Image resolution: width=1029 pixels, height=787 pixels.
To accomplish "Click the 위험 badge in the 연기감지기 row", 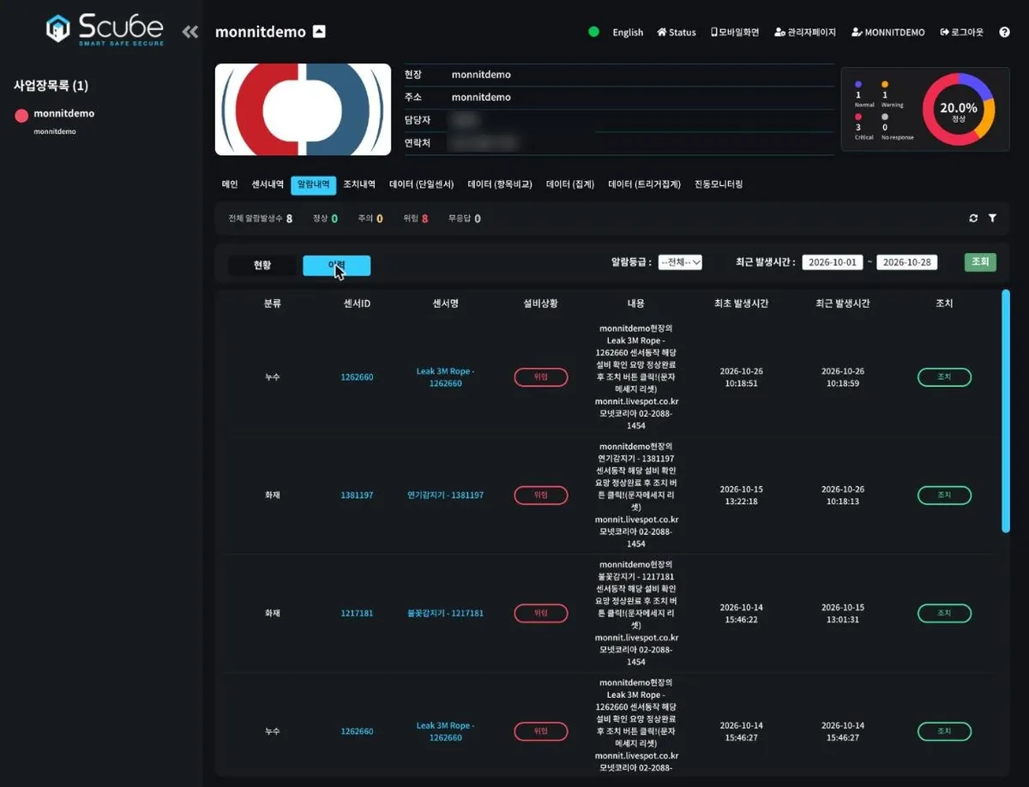I will (x=541, y=496).
